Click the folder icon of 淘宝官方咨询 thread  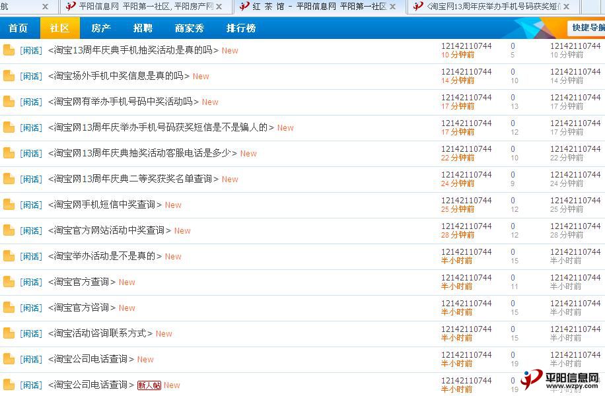click(x=9, y=308)
